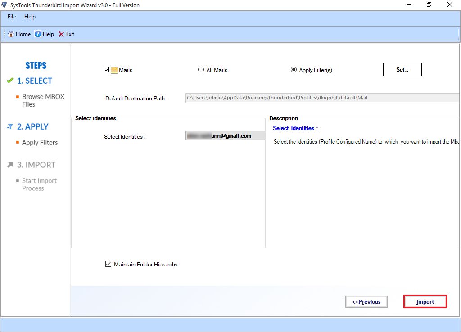This screenshot has height=332, width=461.
Task: Click the STEPS sidebar title
Action: [x=36, y=65]
